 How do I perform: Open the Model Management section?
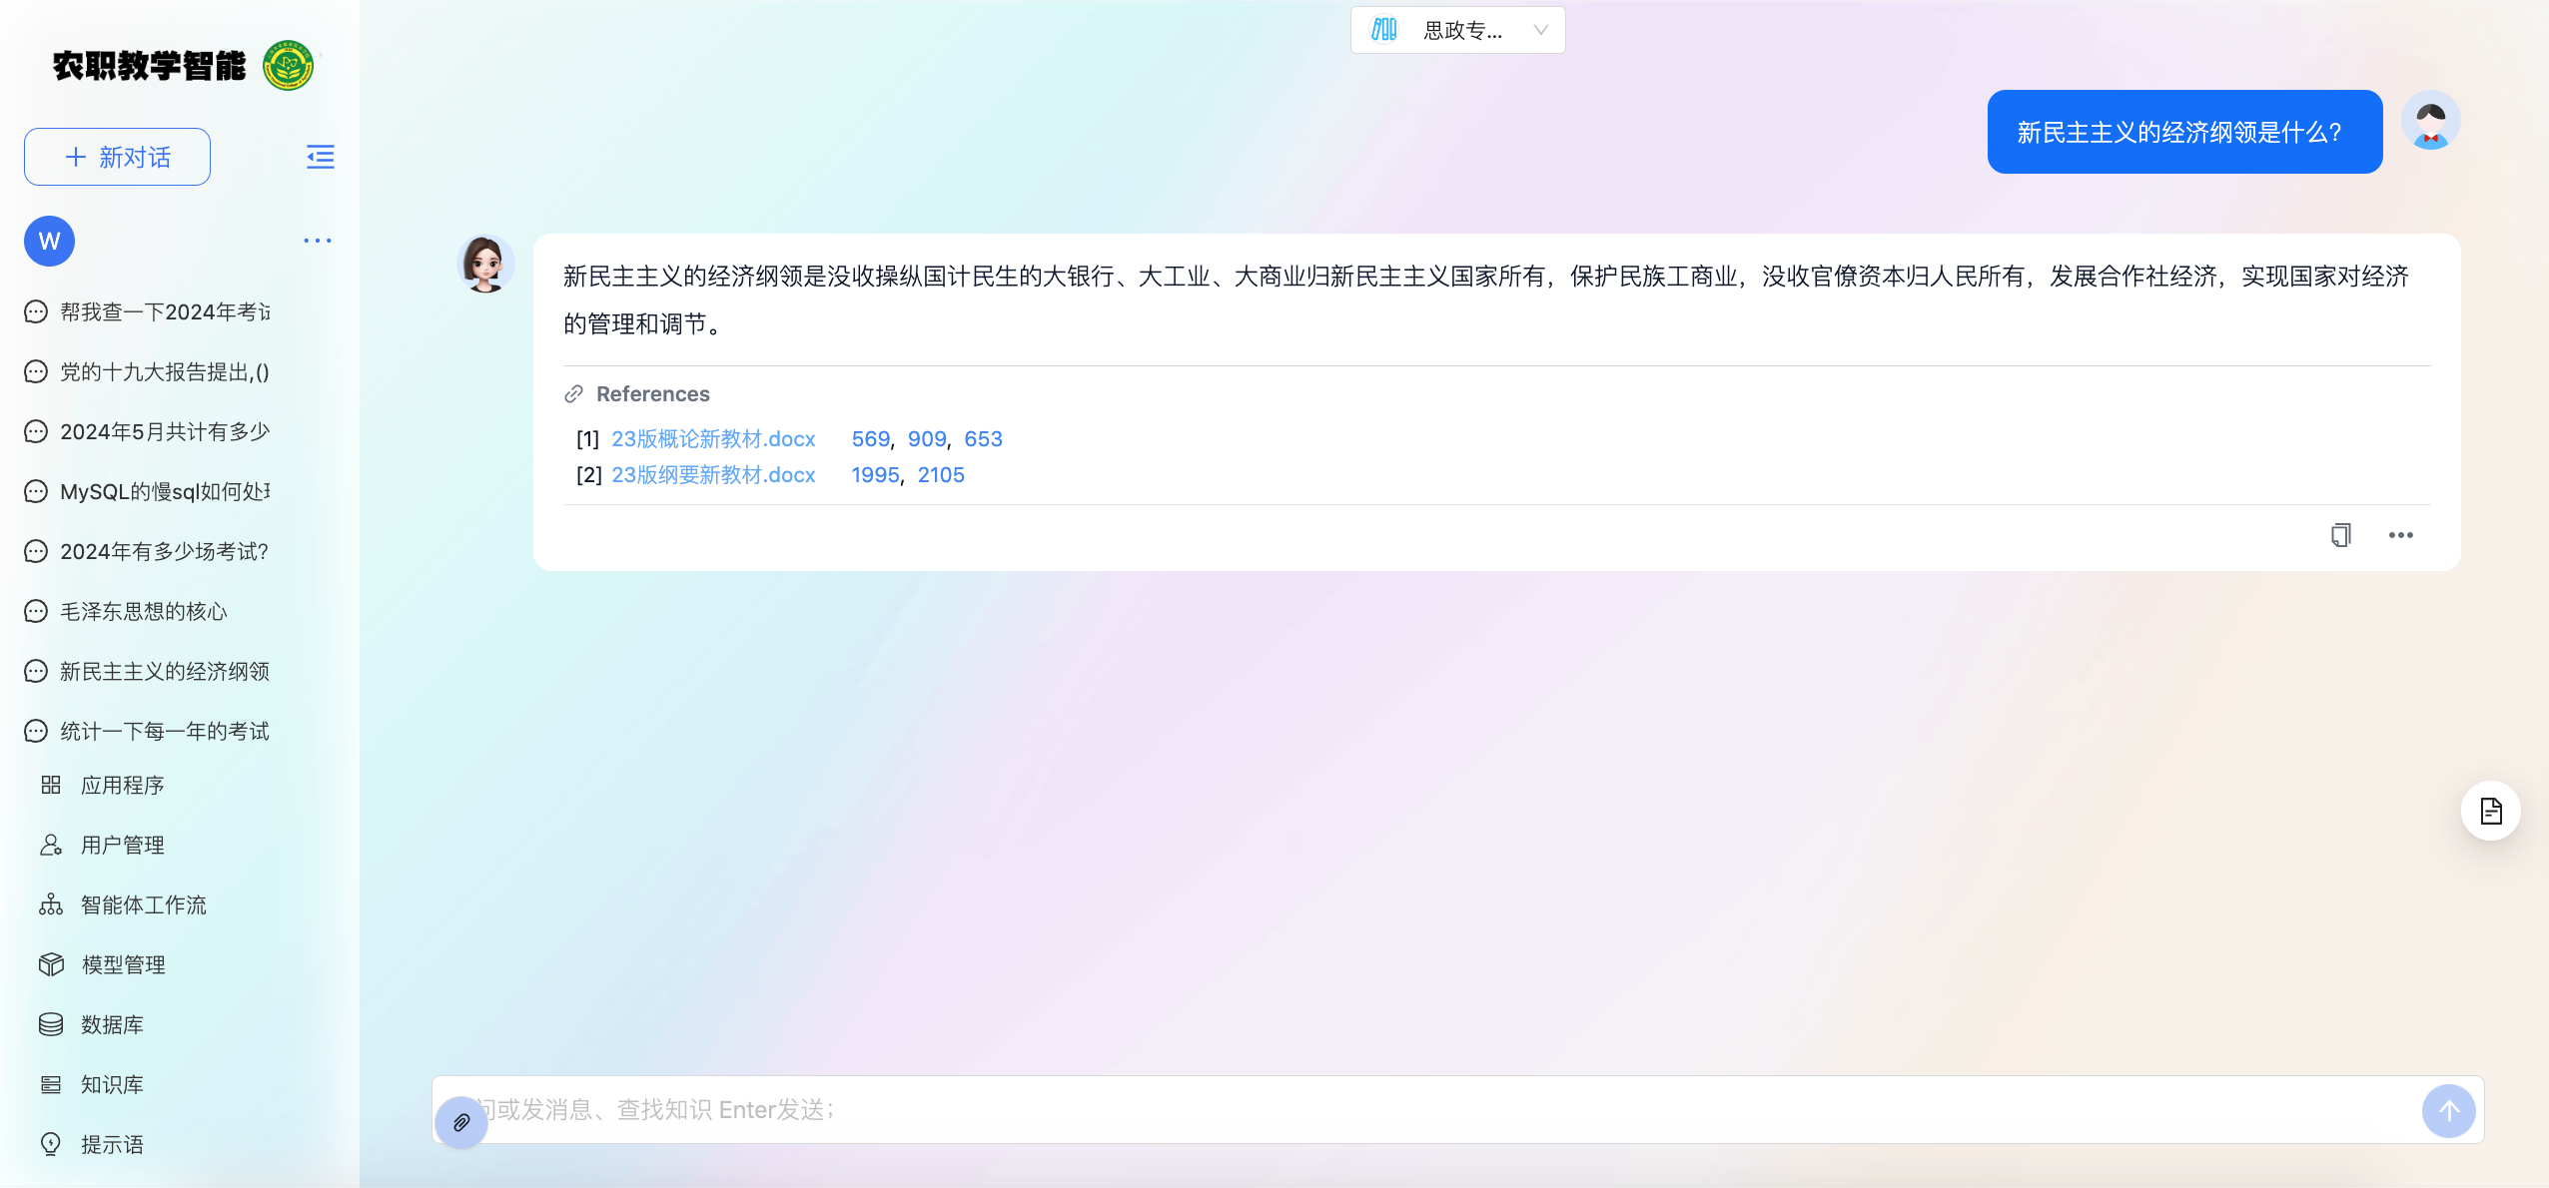pos(123,964)
